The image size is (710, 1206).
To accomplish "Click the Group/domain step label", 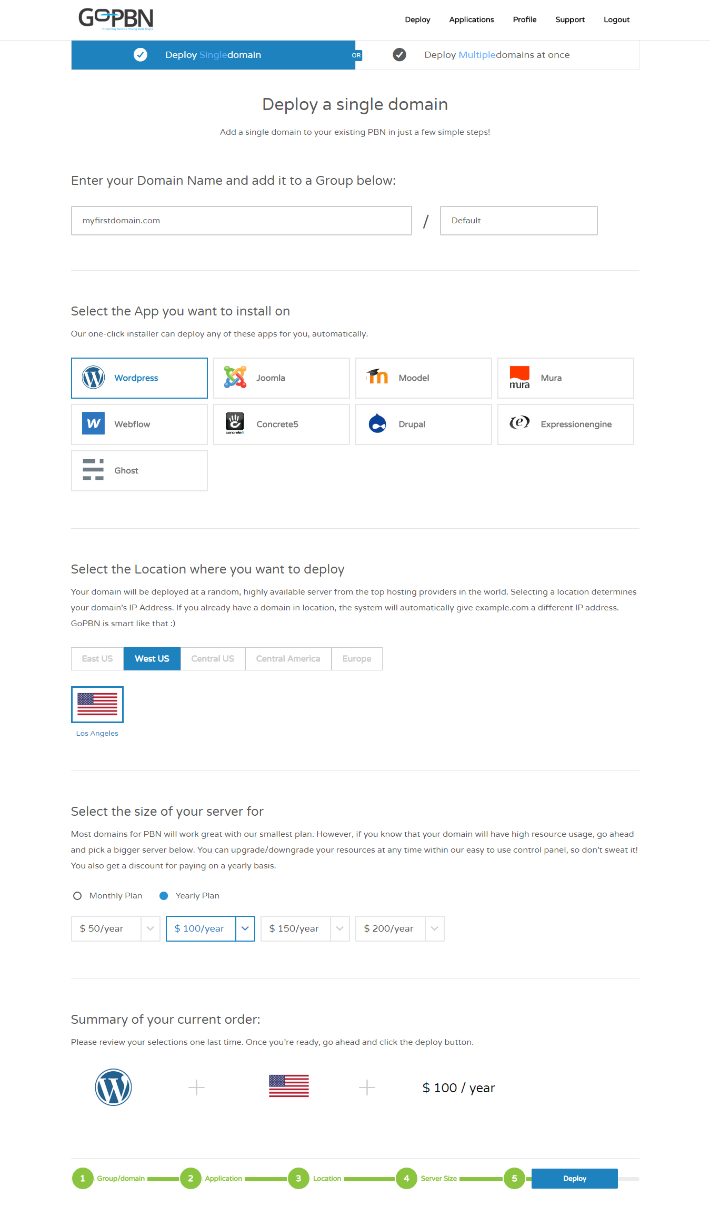I will point(121,1179).
